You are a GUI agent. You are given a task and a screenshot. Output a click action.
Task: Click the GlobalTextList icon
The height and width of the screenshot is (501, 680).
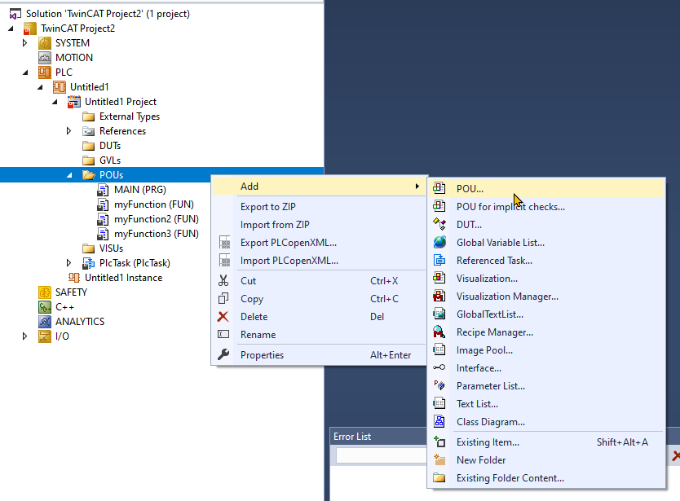(439, 314)
